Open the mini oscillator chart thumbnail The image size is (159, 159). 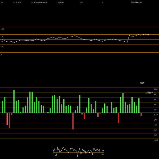79,152
